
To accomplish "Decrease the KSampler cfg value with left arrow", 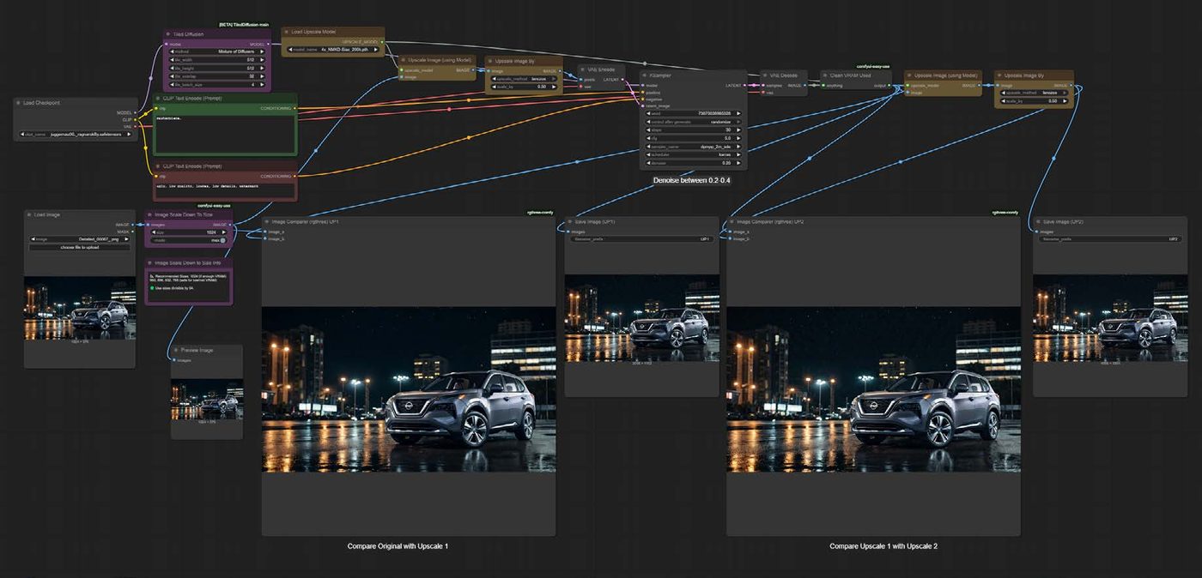I will pos(648,138).
